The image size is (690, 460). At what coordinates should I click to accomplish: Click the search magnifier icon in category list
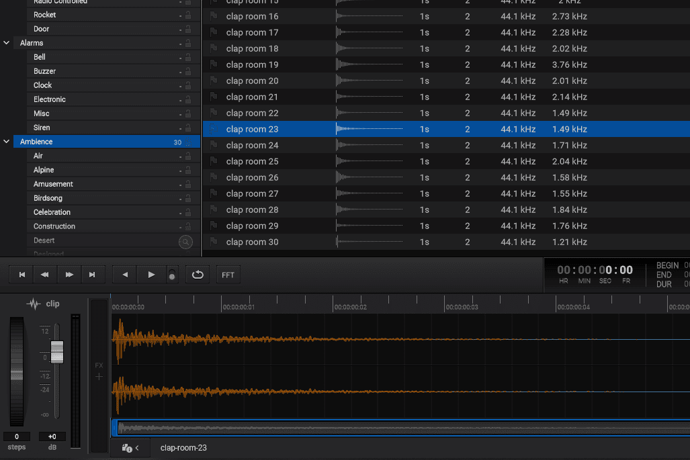pos(185,242)
